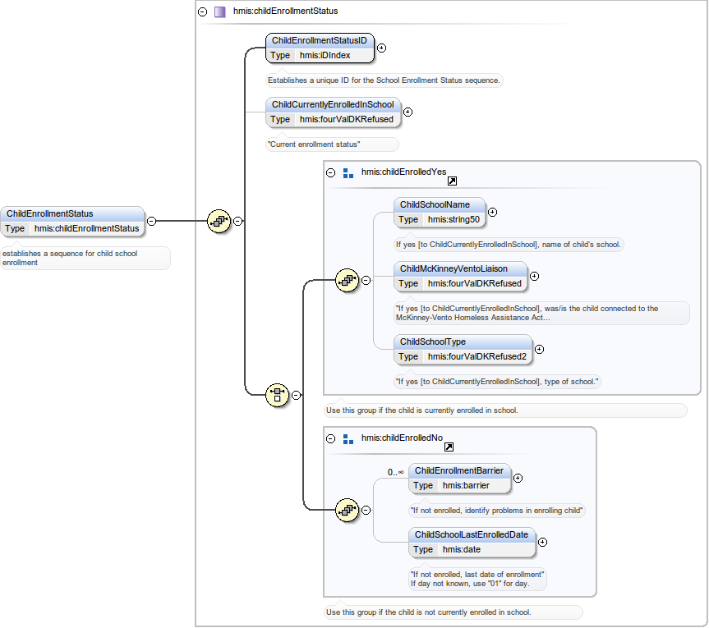709x628 pixels.
Task: Select the ChildSchoolType element box
Action: click(463, 349)
